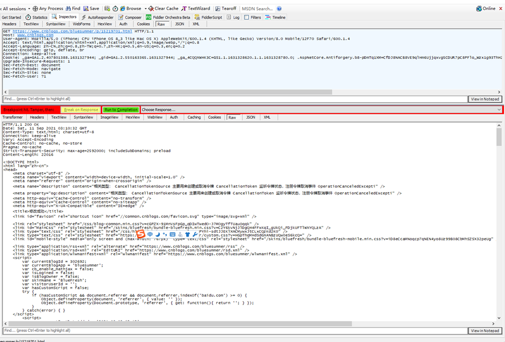Open the Filters tab
Viewport: 505px width, 342px height.
[252, 18]
